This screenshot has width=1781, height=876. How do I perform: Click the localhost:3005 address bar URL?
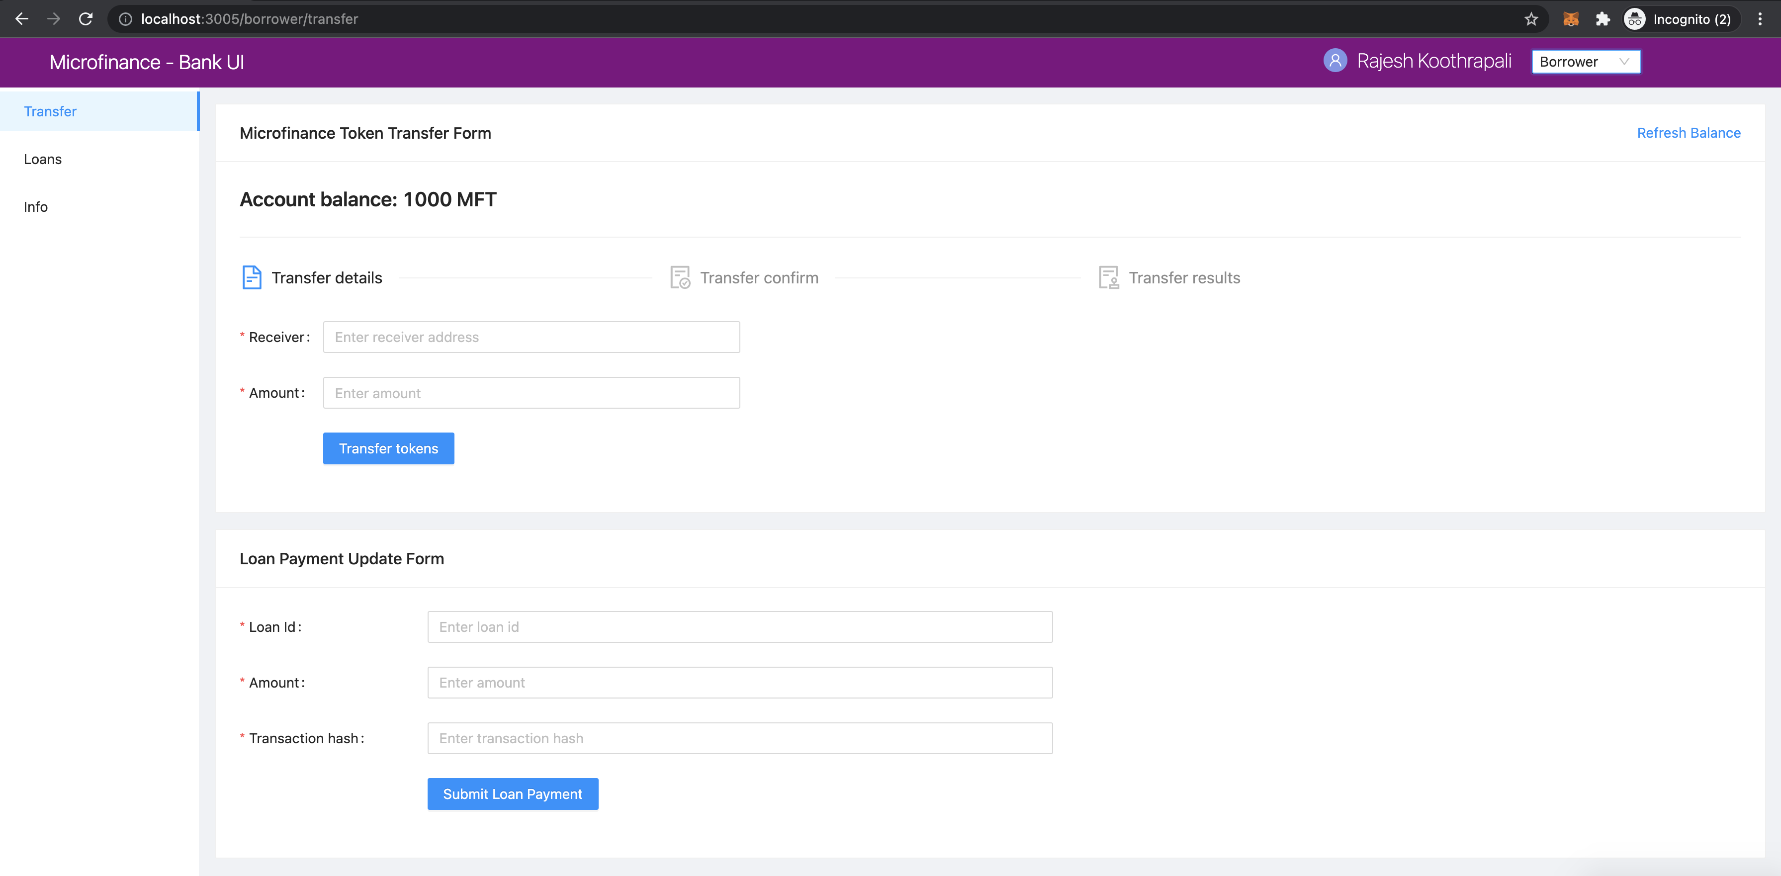(250, 19)
